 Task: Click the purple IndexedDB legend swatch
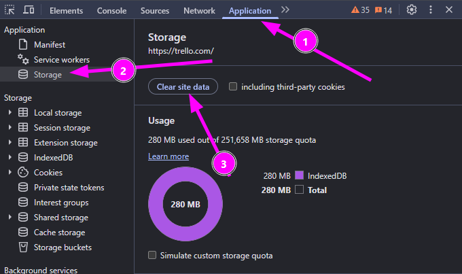[x=299, y=175]
